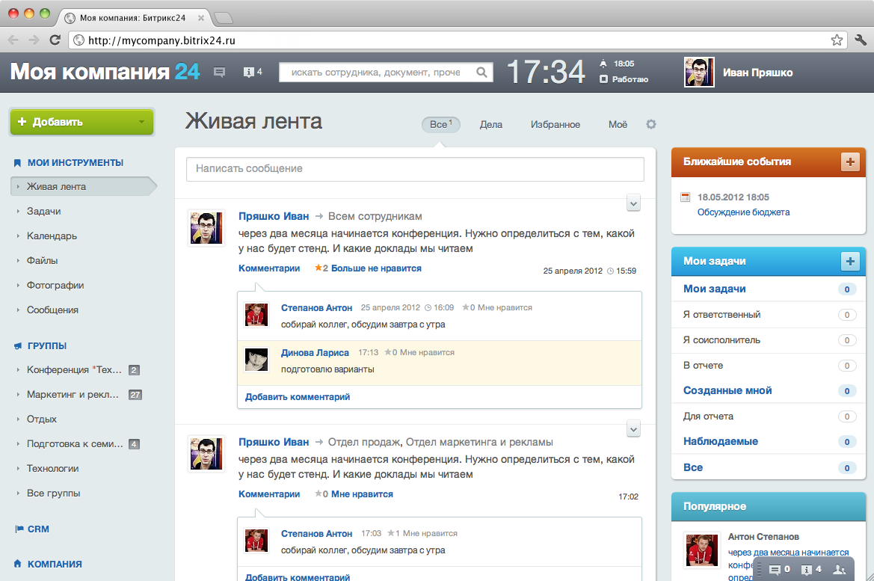Open group Конференция "Тех…
The width and height of the screenshot is (874, 581).
[73, 369]
